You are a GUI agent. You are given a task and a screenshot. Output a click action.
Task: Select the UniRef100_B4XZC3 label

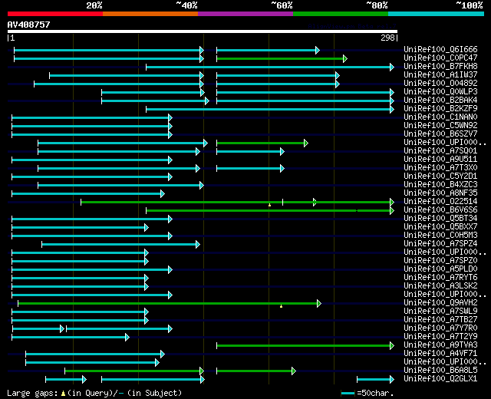tap(440, 185)
